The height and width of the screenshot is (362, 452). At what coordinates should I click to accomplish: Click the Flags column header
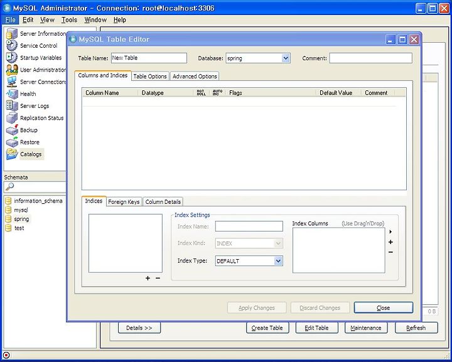pos(271,93)
